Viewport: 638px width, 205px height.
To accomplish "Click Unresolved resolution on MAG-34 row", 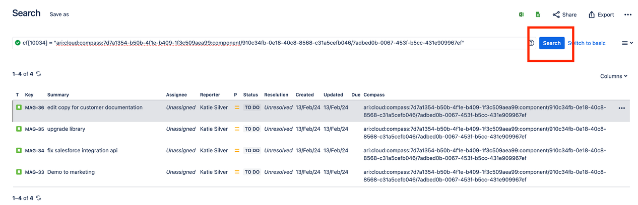I will [278, 151].
